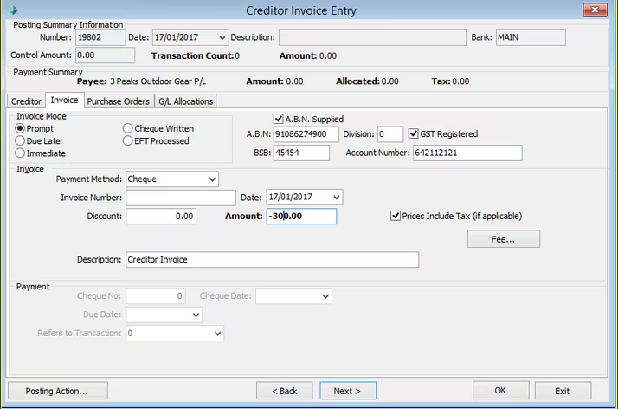The width and height of the screenshot is (618, 409).
Task: Click in the A.B.N field
Action: tap(306, 134)
